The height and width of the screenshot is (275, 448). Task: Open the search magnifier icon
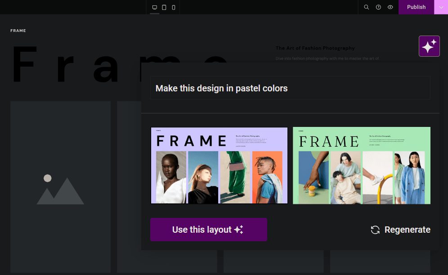pyautogui.click(x=366, y=7)
